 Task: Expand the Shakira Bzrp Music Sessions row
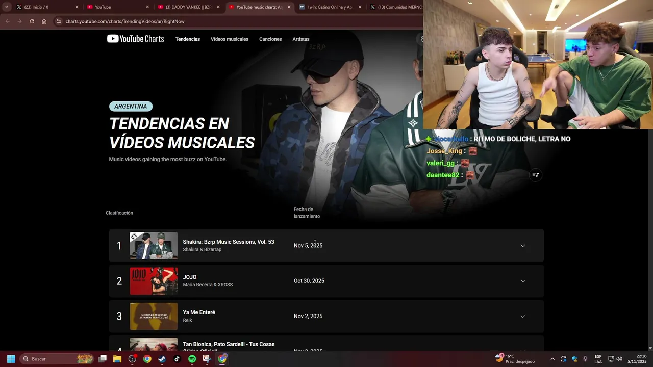tap(522, 246)
